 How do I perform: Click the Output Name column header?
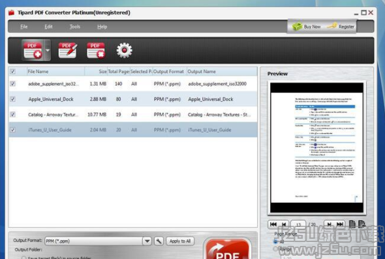(x=222, y=72)
